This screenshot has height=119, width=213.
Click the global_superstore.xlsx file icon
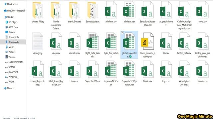tap(129, 41)
